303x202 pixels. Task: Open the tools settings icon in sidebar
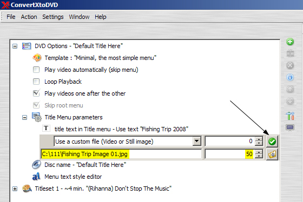(x=290, y=116)
